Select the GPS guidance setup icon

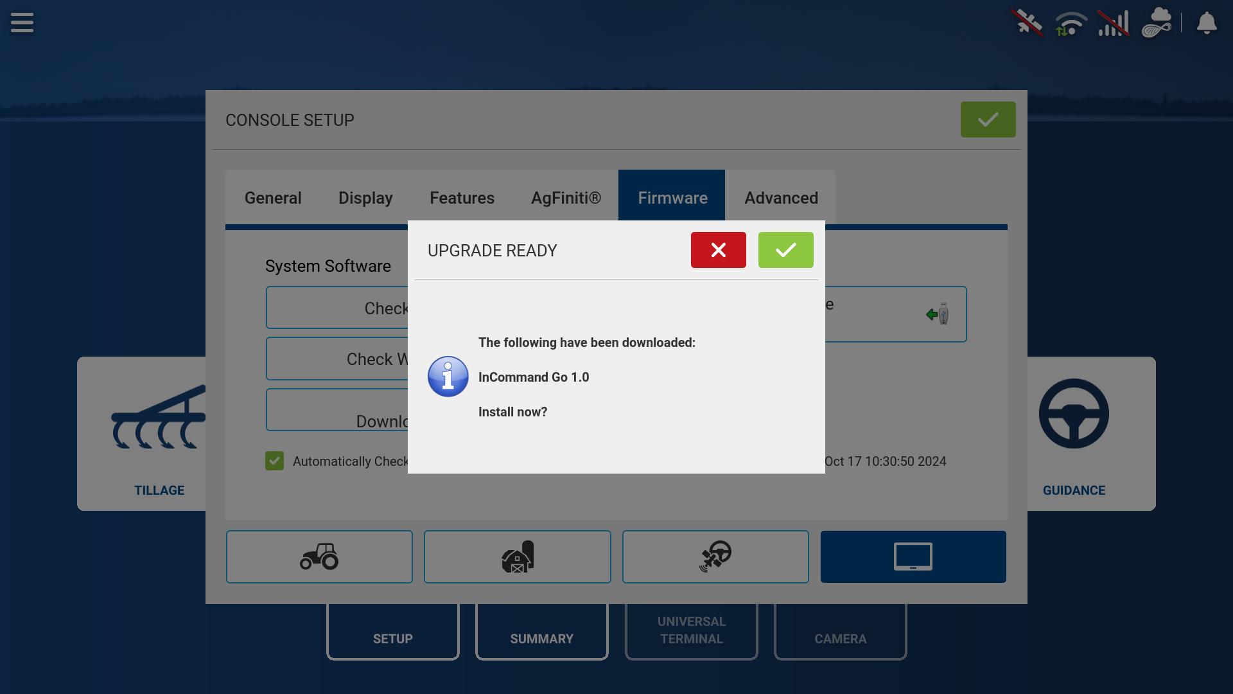[x=715, y=556]
